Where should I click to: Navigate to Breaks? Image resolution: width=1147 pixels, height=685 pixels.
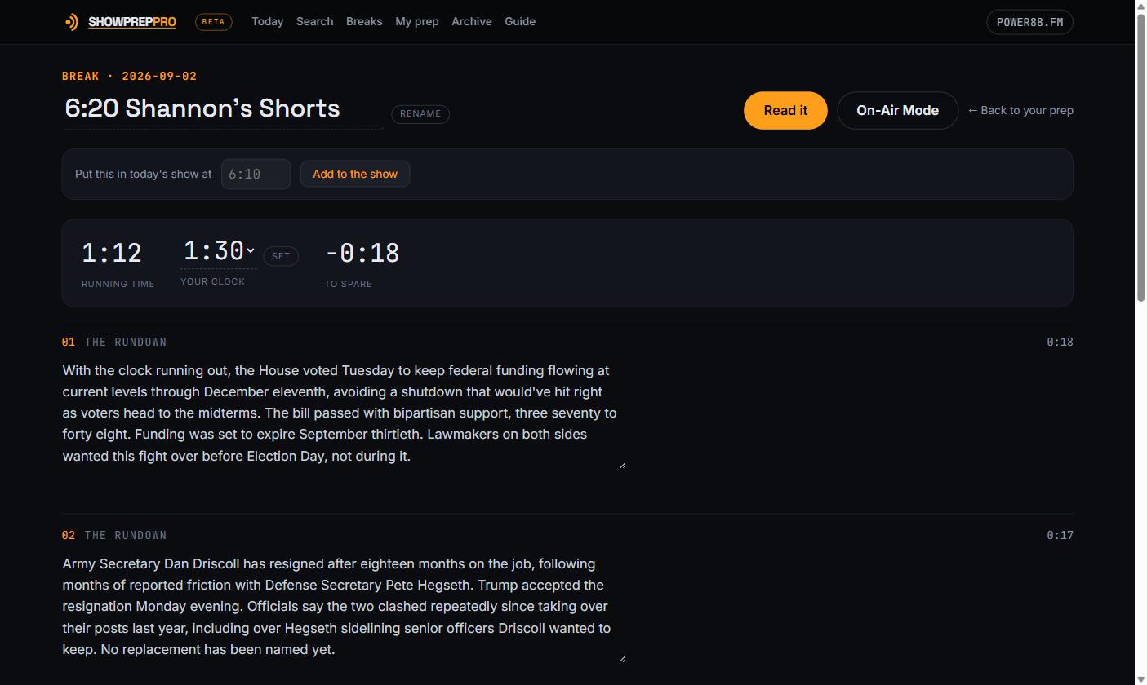pyautogui.click(x=364, y=21)
